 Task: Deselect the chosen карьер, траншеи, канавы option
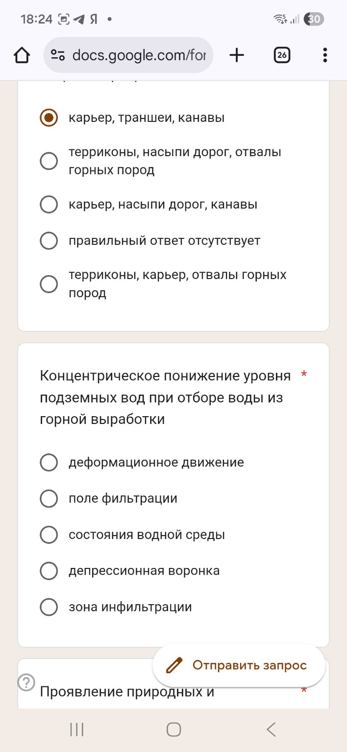49,117
